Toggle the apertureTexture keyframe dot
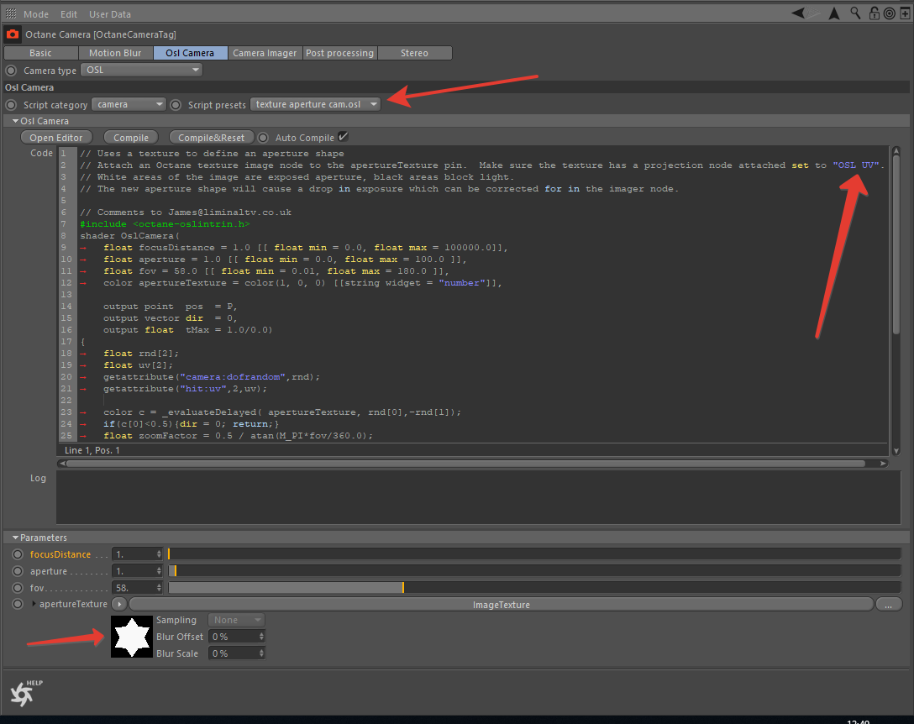Image resolution: width=914 pixels, height=724 pixels. tap(18, 604)
